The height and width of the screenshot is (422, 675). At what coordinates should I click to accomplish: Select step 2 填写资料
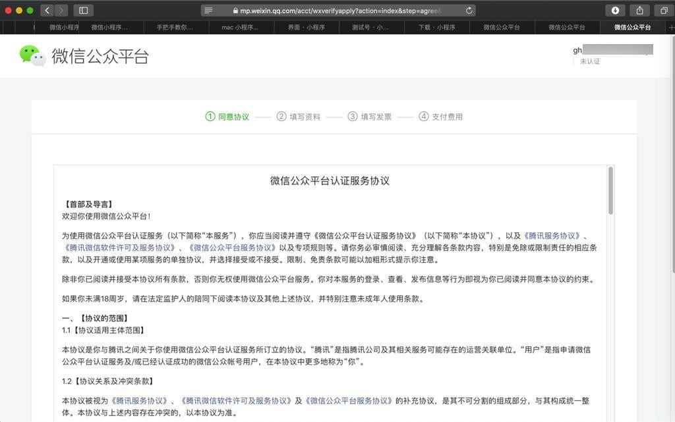point(299,117)
